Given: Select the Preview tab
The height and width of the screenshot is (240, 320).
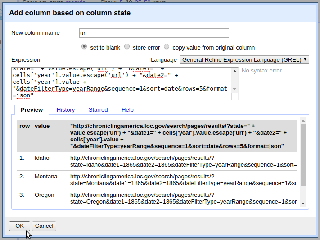Looking at the screenshot, I should pyautogui.click(x=32, y=109).
